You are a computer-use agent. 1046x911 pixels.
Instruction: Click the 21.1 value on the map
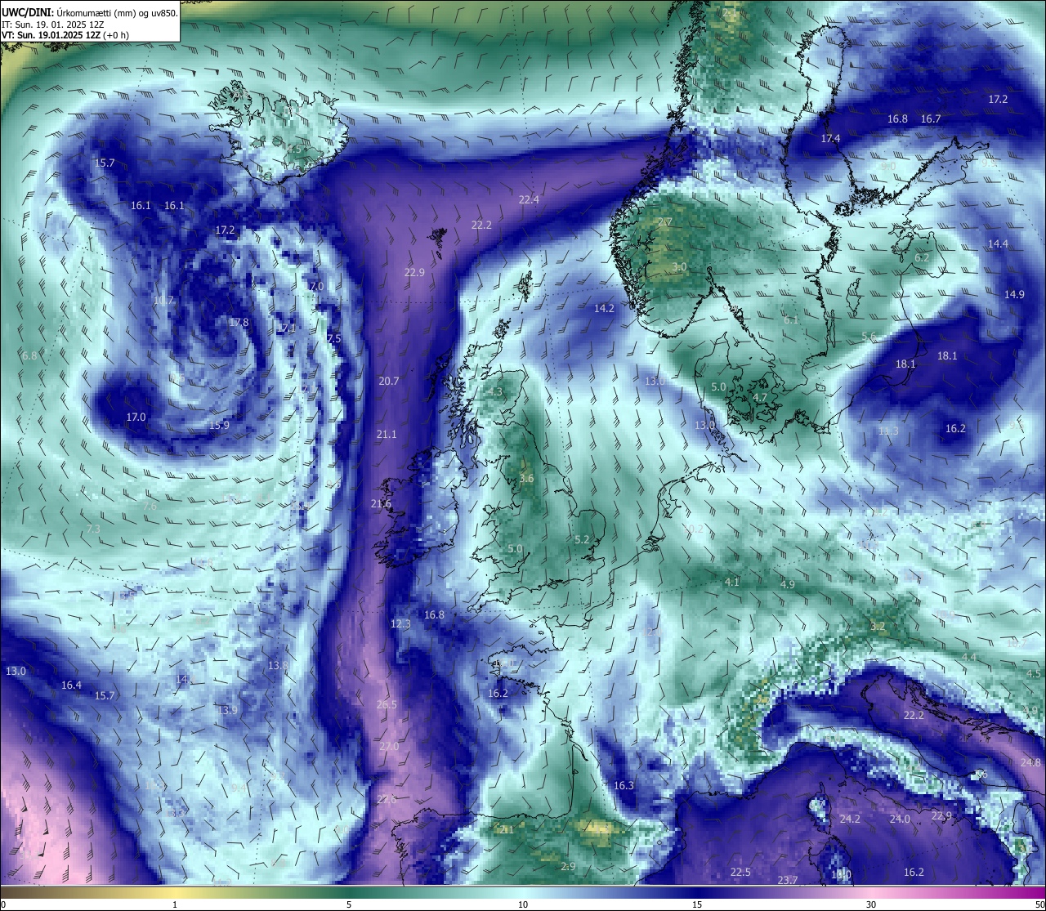[386, 434]
